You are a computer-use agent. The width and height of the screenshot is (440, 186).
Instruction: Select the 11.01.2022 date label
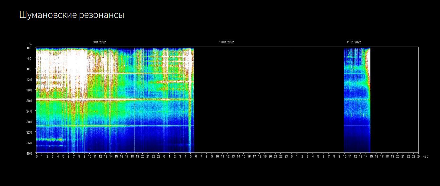coord(354,42)
